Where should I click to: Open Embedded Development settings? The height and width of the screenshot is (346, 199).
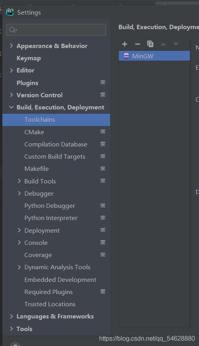click(61, 279)
